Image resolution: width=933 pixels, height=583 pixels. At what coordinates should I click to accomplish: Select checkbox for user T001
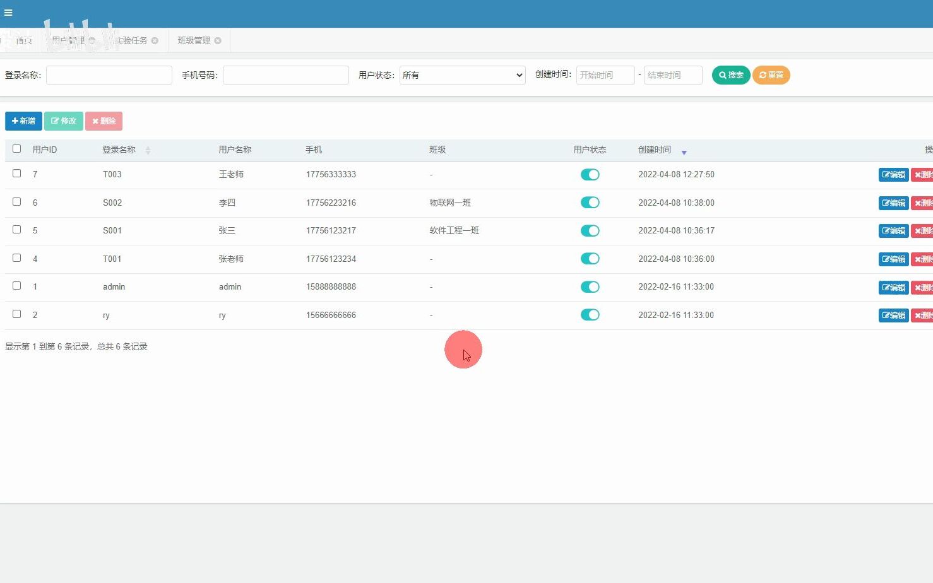pos(17,258)
